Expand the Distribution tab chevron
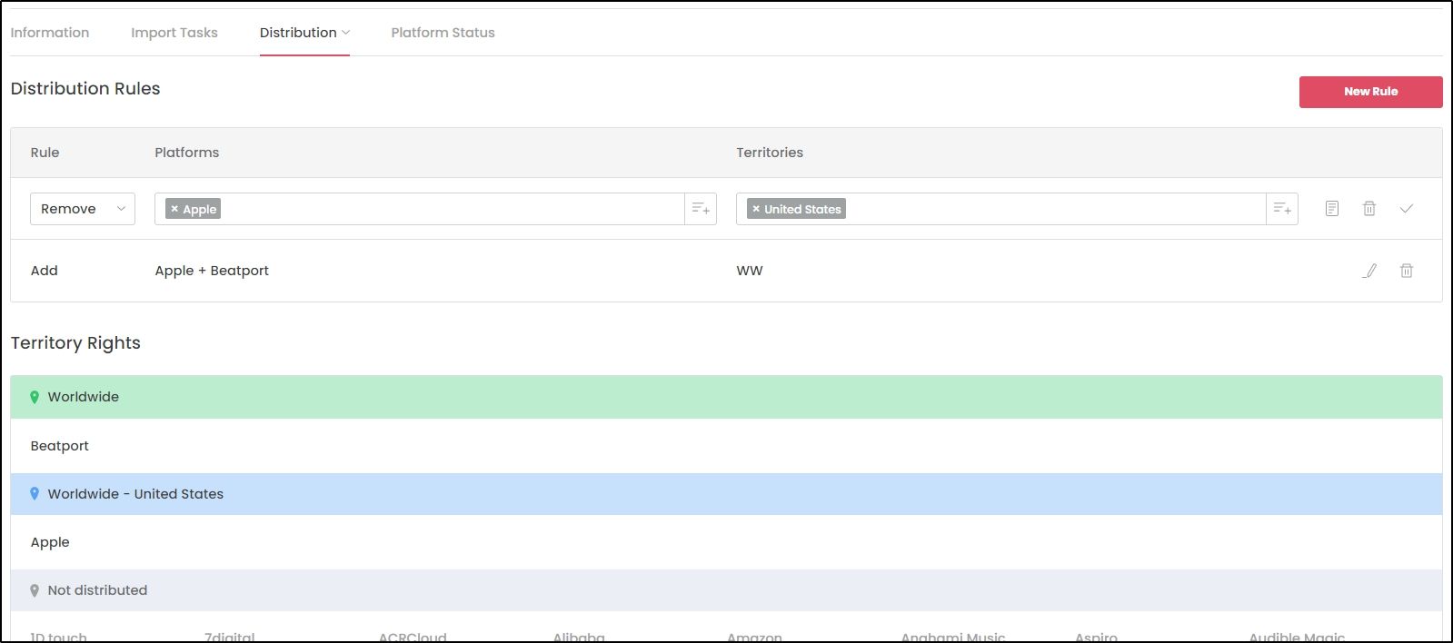1453x643 pixels. (346, 33)
